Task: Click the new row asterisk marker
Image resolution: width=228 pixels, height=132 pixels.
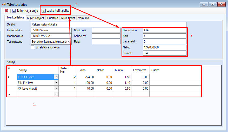Action: [x=9, y=94]
